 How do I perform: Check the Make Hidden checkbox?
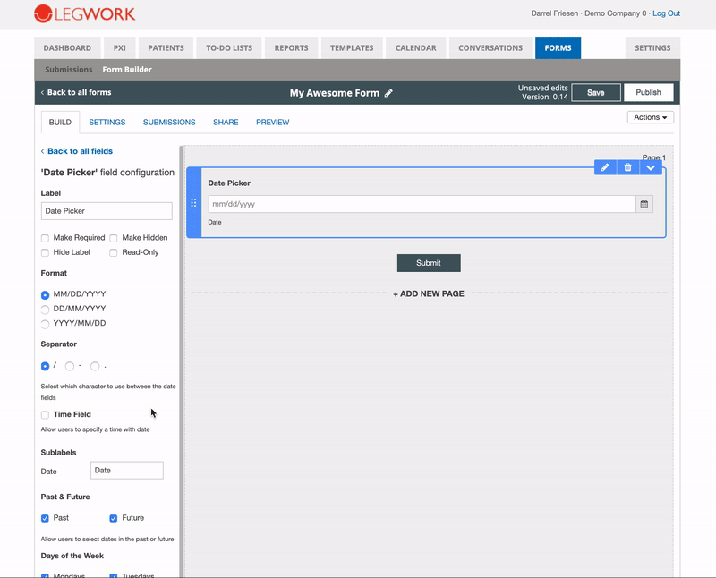[114, 238]
